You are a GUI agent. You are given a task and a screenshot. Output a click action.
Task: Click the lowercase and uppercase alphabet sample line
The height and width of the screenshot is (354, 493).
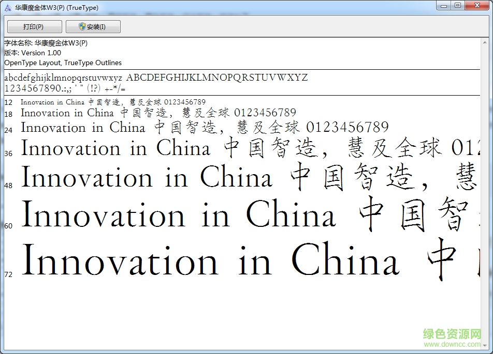[156, 78]
